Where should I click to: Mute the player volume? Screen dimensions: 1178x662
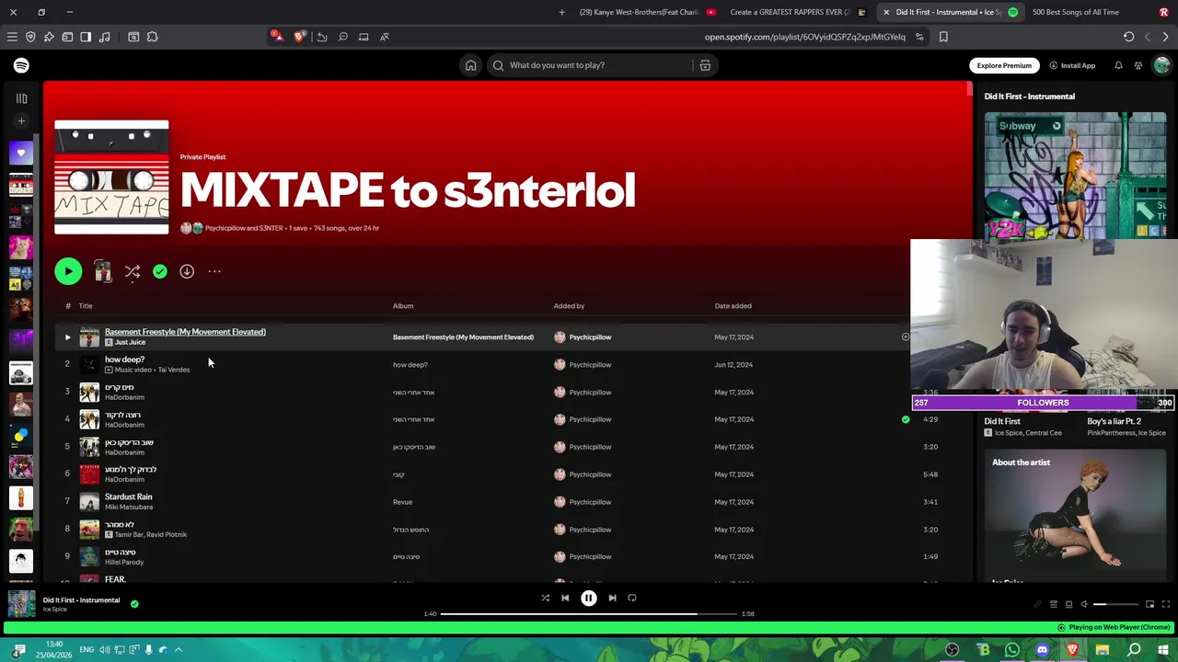point(1084,604)
